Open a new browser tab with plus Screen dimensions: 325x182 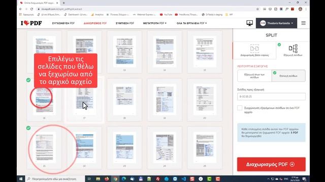63,3
